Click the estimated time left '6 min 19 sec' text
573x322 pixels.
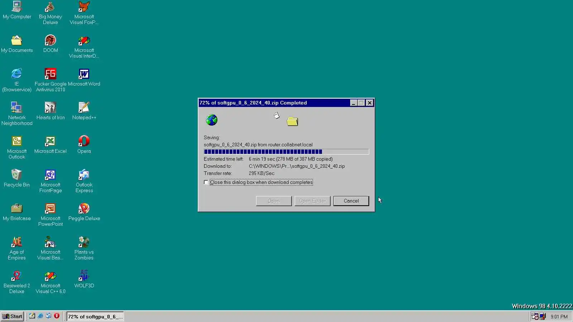click(x=262, y=159)
